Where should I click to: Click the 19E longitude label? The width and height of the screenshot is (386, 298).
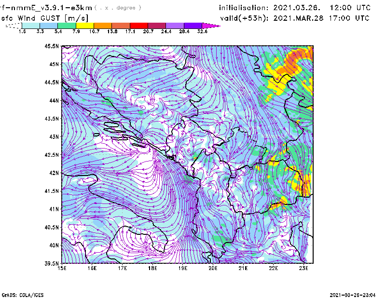pos(183,268)
